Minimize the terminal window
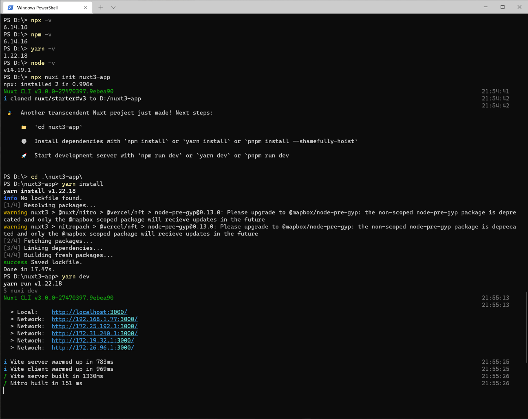 tap(486, 7)
